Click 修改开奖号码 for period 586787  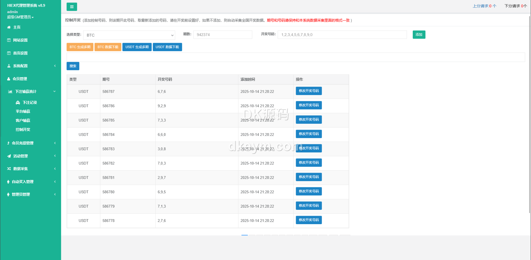309,91
